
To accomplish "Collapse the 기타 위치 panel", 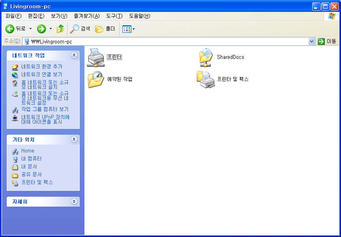I will tap(74, 139).
